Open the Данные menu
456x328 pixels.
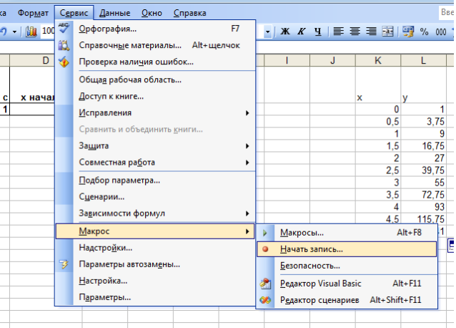click(114, 13)
